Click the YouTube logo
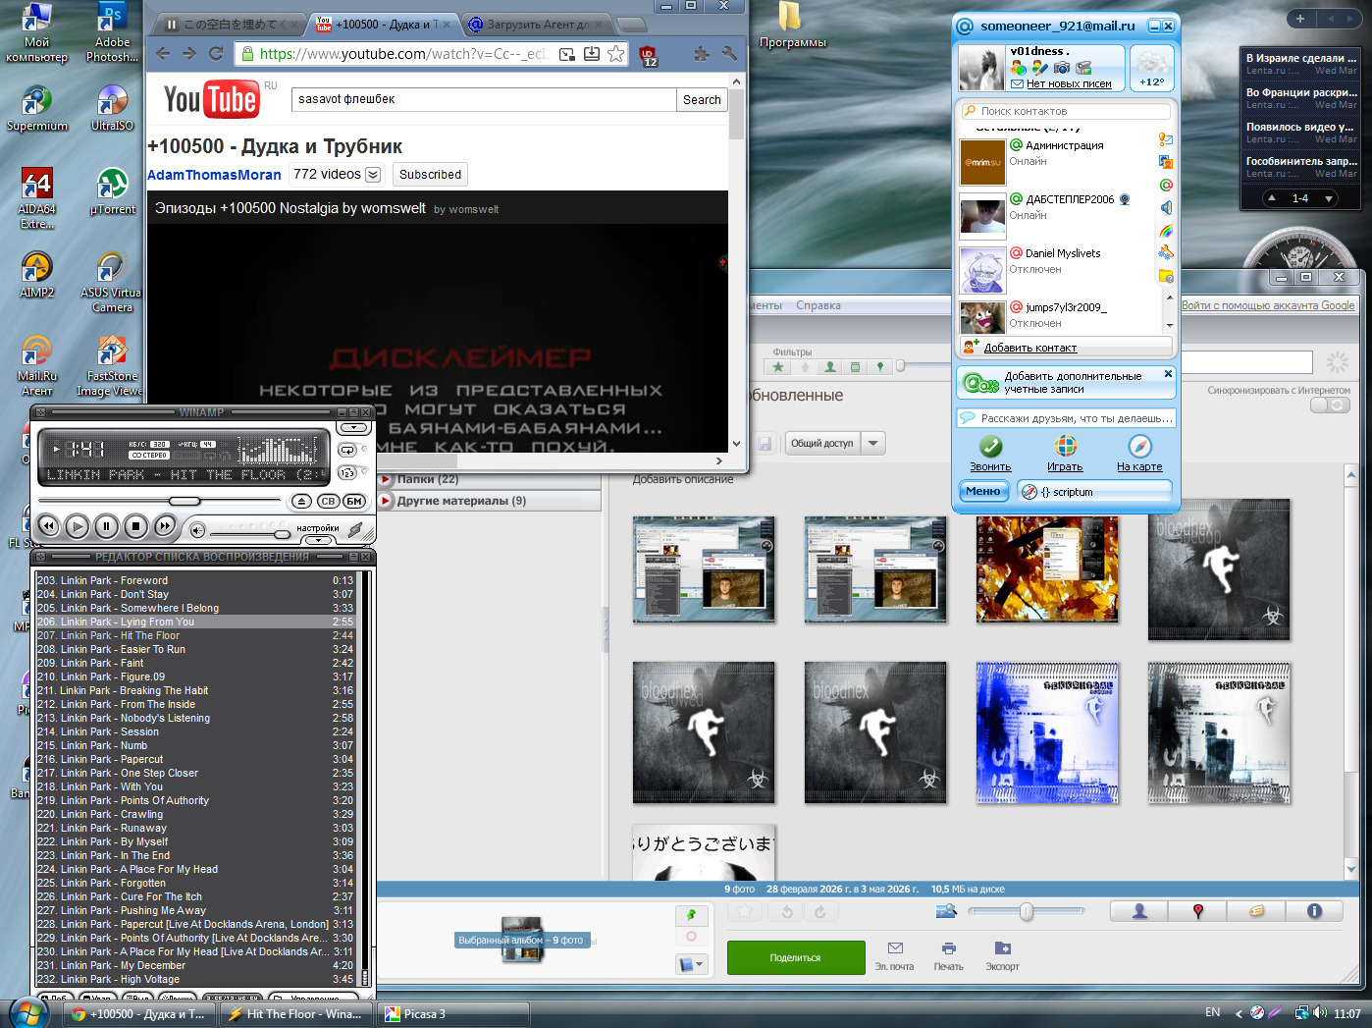The width and height of the screenshot is (1372, 1028). [211, 99]
